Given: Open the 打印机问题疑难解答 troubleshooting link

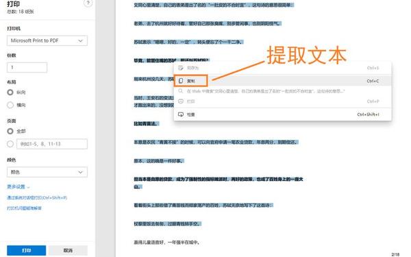Looking at the screenshot, I should click(24, 208).
